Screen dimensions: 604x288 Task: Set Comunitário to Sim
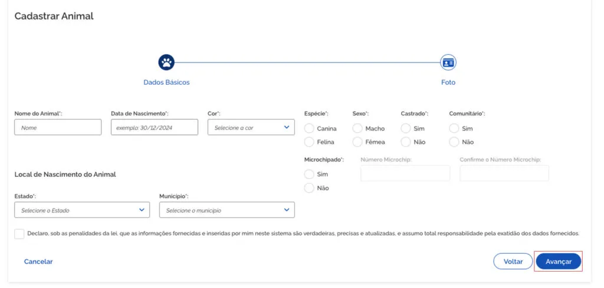[x=454, y=128]
